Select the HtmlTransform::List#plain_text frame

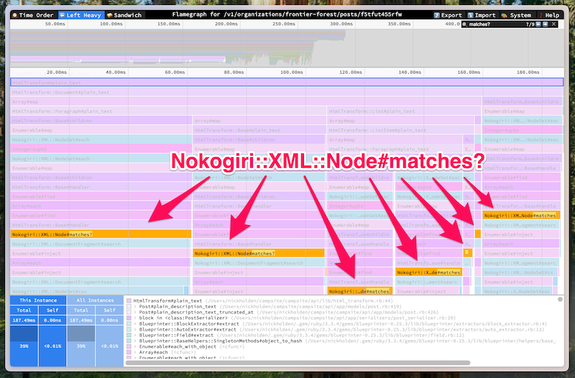pos(404,111)
